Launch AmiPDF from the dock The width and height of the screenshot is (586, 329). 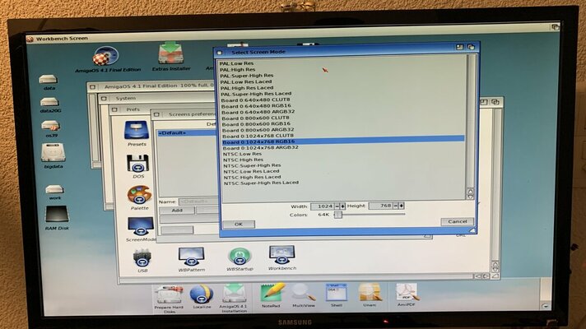coord(407,291)
